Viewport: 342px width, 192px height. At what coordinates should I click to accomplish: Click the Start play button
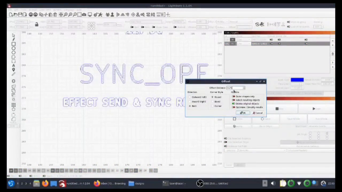pyautogui.click(x=317, y=109)
